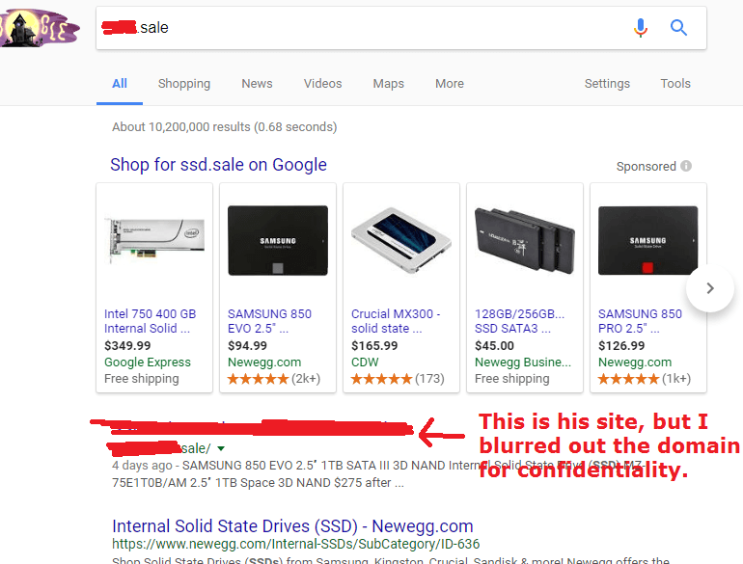Click the (1k+) star rating
The height and width of the screenshot is (564, 743).
(645, 379)
